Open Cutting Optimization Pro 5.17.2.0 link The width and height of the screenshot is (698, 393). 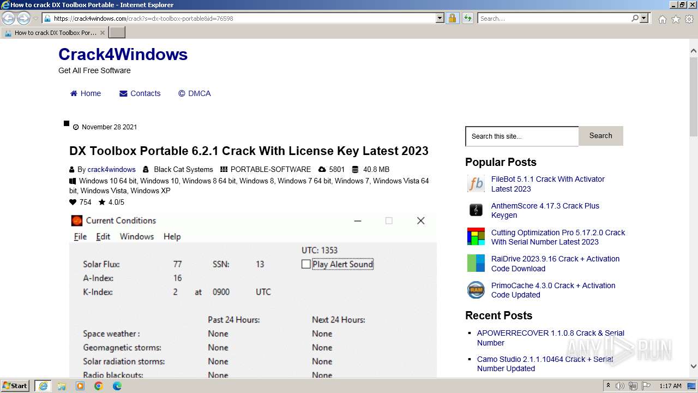point(558,237)
